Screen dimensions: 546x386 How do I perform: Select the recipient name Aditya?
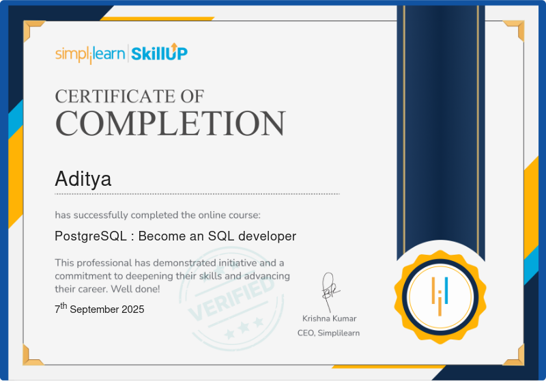[x=83, y=179]
